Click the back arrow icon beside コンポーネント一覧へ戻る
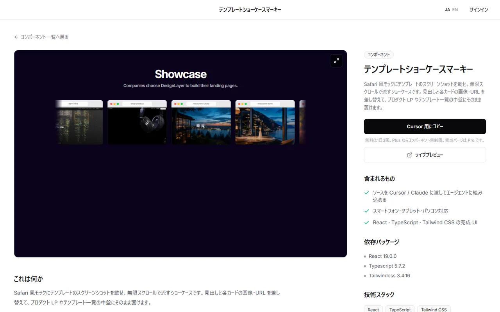Image resolution: width=500 pixels, height=312 pixels. 16,37
